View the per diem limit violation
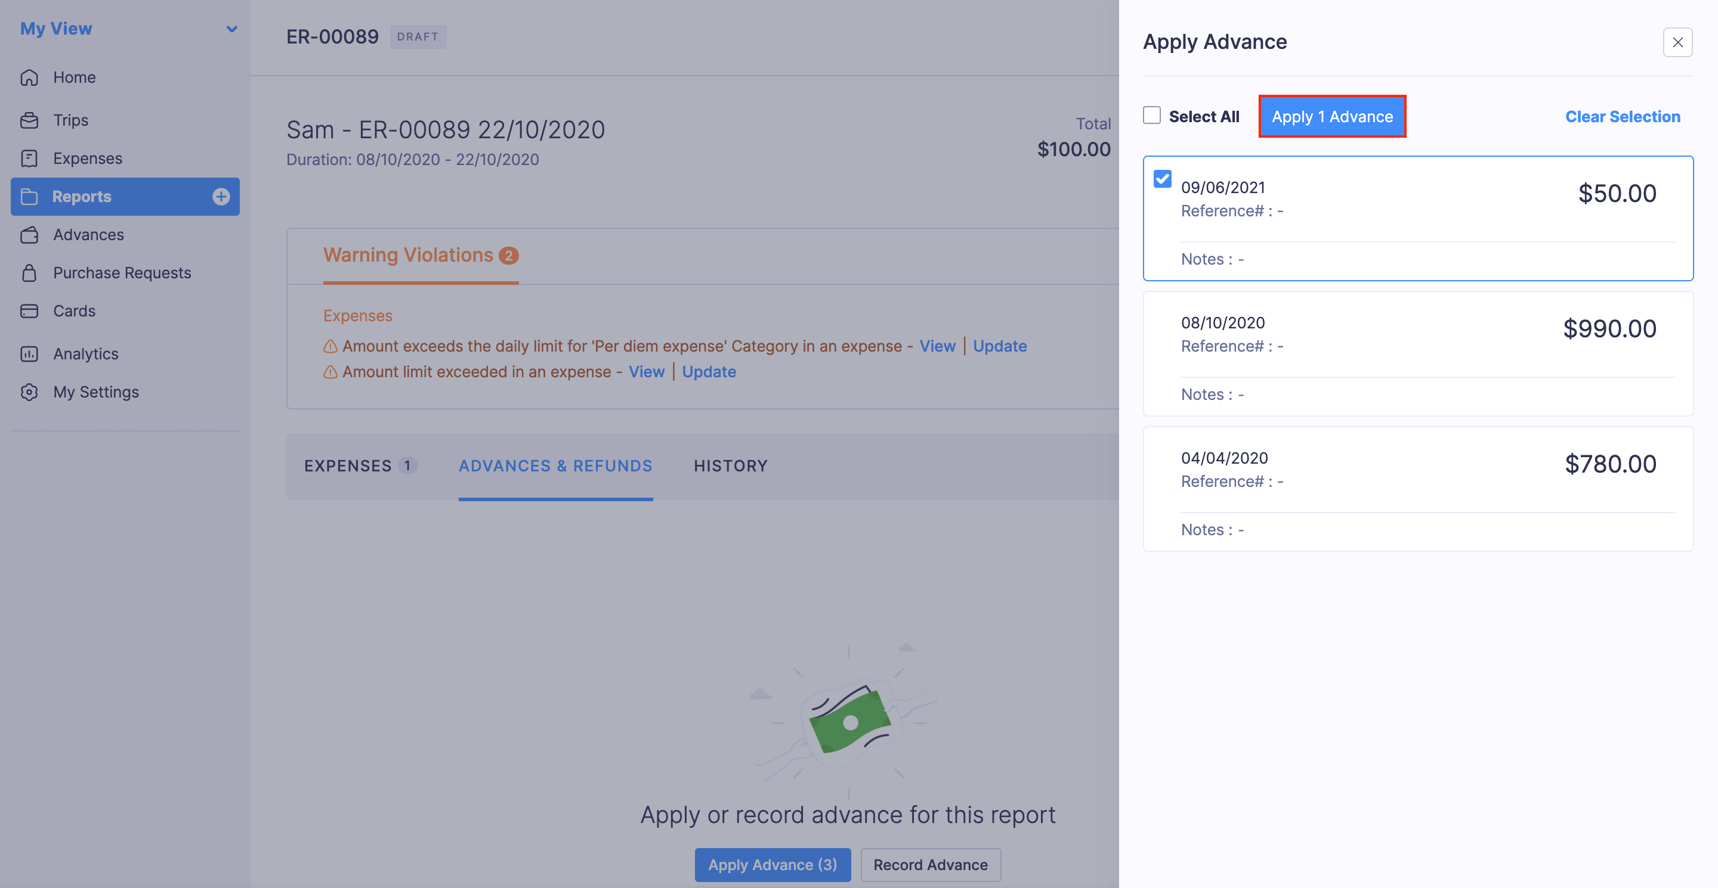 [x=937, y=346]
